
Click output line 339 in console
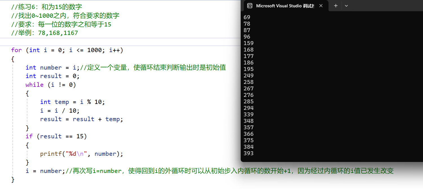[x=248, y=114]
